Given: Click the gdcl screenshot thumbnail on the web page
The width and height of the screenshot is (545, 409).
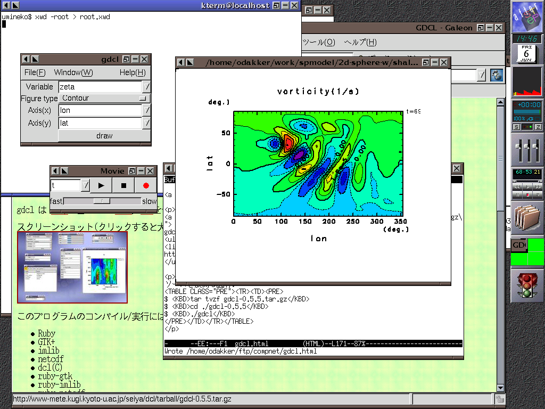Looking at the screenshot, I should [x=72, y=267].
